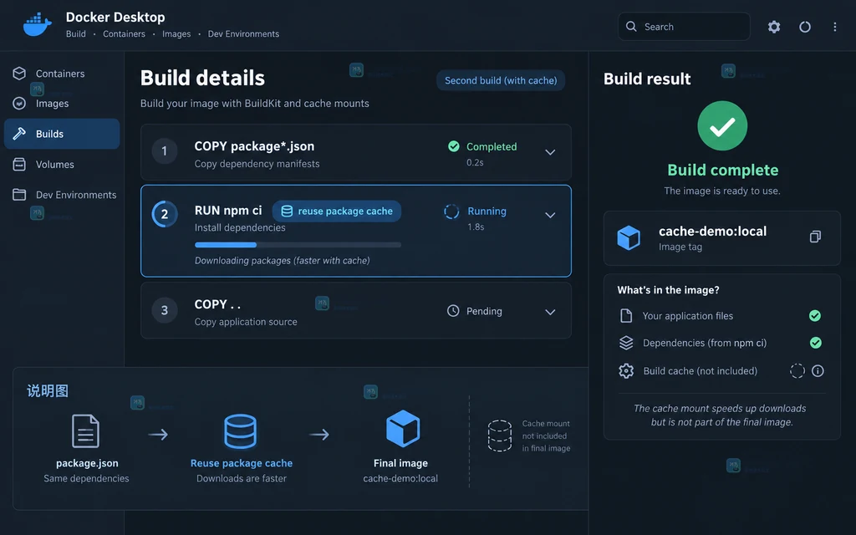856x535 pixels.
Task: Expand the COPY package*.json step
Action: tap(550, 152)
